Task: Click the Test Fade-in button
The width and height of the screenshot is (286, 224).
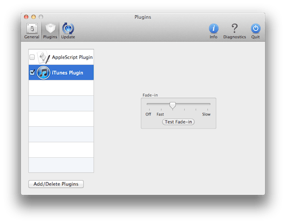Action: point(178,122)
